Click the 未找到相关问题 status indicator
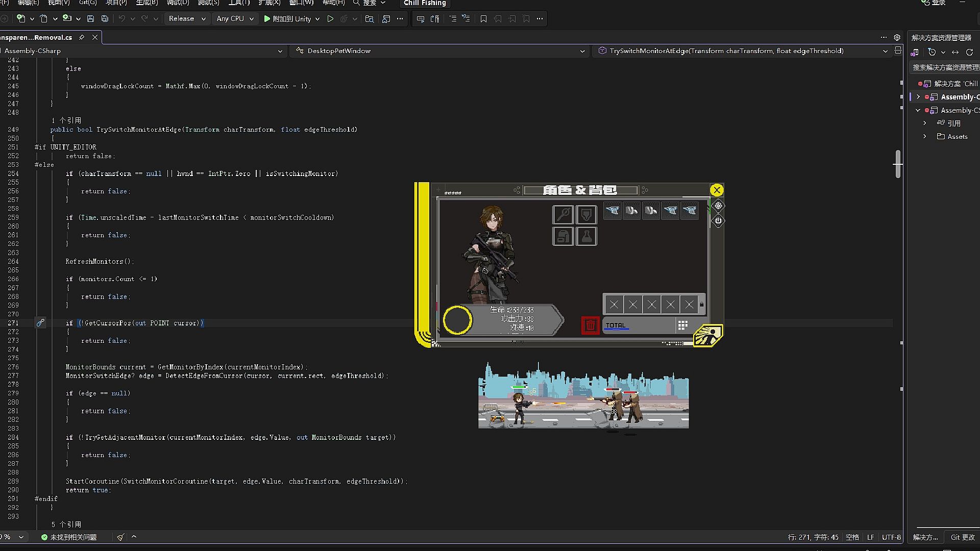This screenshot has width=980, height=551. coord(69,537)
